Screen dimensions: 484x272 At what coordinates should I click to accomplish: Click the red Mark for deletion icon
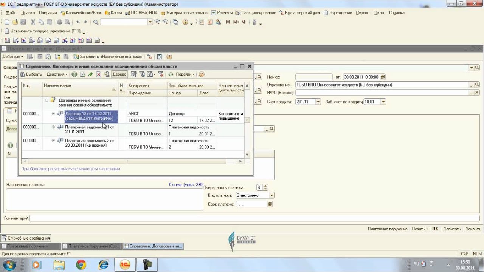coord(98,74)
